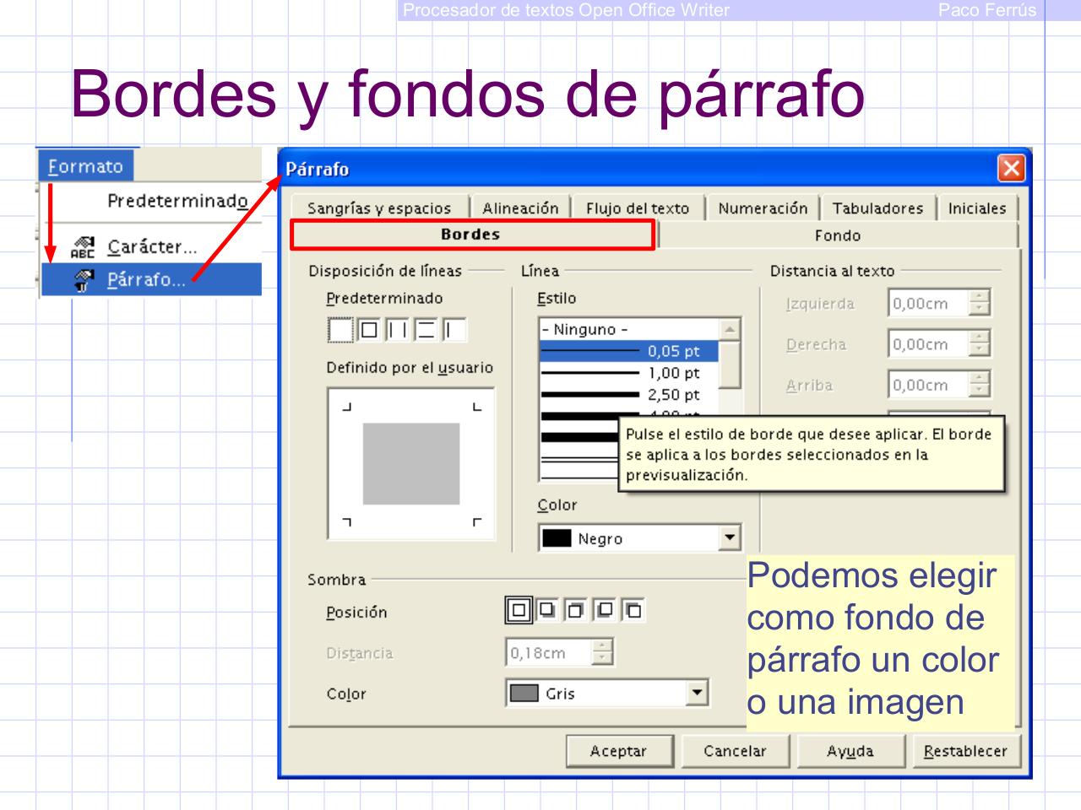Set shadow position to bottom-right icon

click(x=547, y=610)
